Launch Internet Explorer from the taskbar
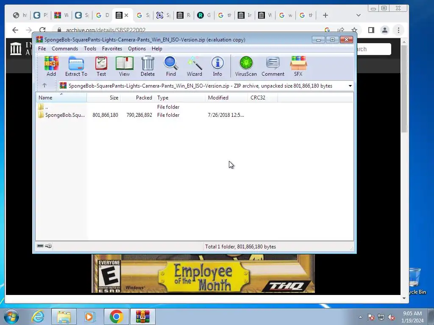The height and width of the screenshot is (325, 434). coord(38,317)
